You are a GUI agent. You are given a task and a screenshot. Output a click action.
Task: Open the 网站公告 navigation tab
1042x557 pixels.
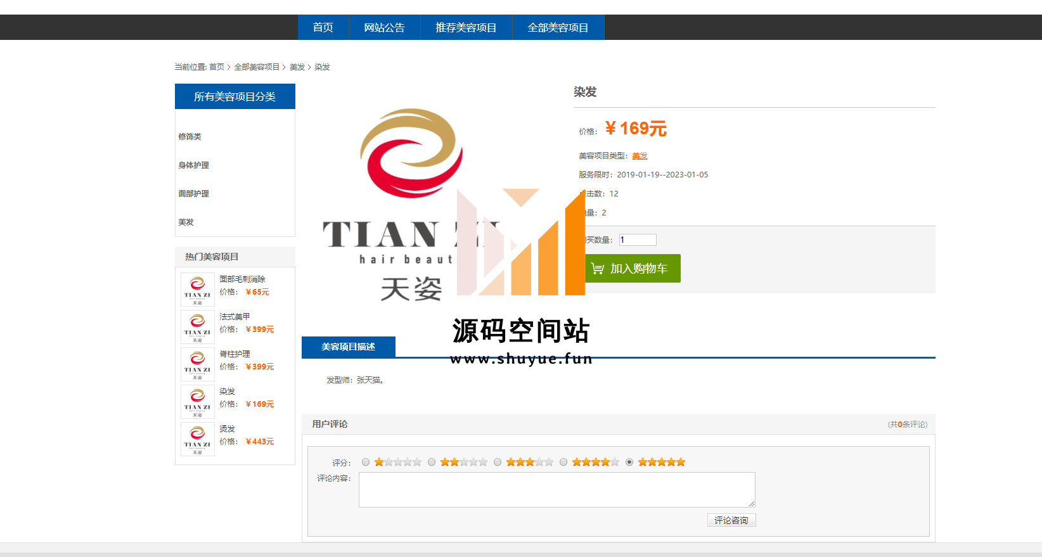pyautogui.click(x=384, y=27)
